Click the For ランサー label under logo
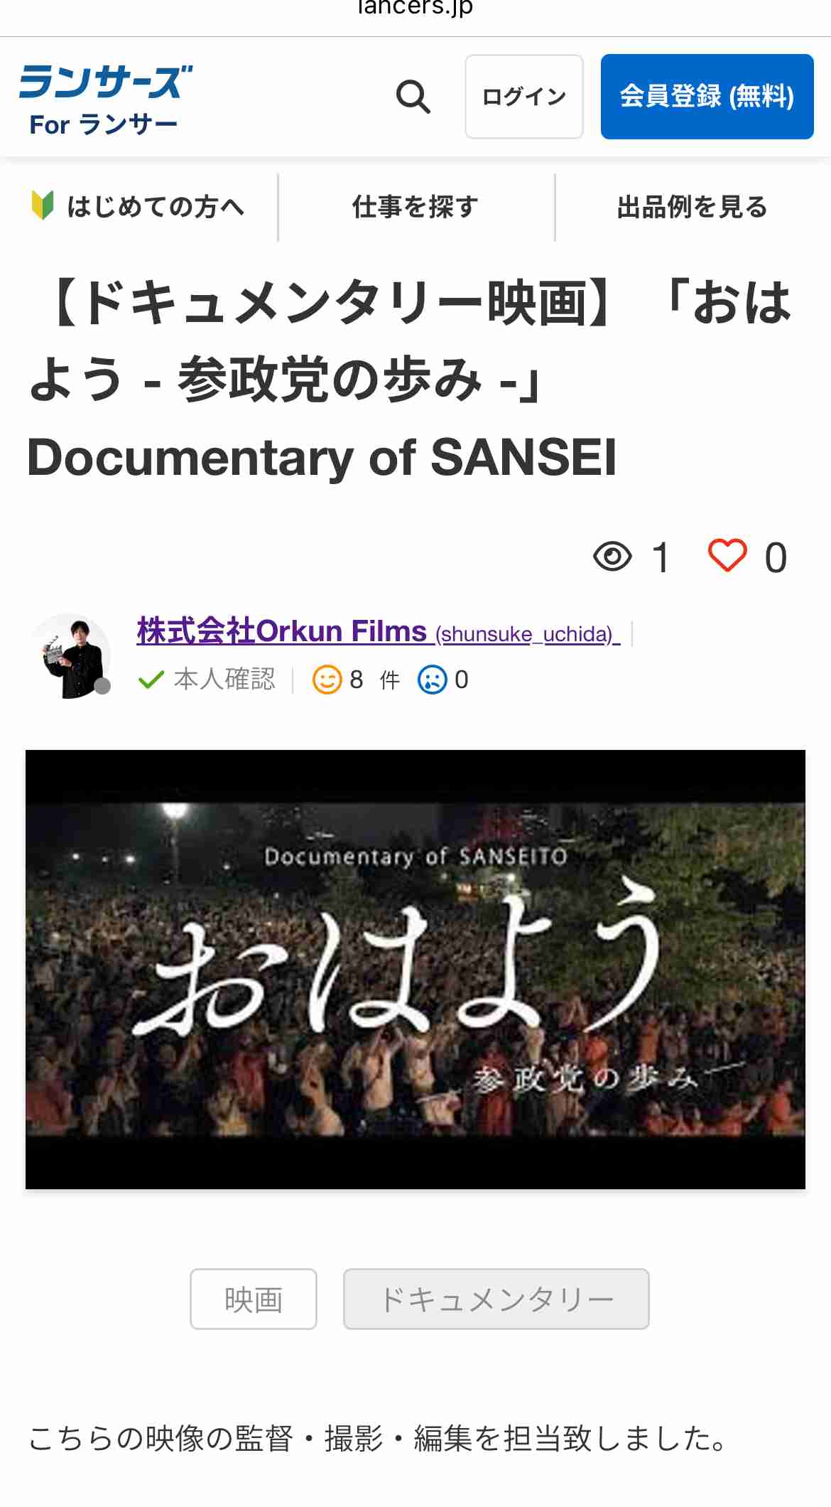Screen dimensions: 831x1507 pos(104,124)
